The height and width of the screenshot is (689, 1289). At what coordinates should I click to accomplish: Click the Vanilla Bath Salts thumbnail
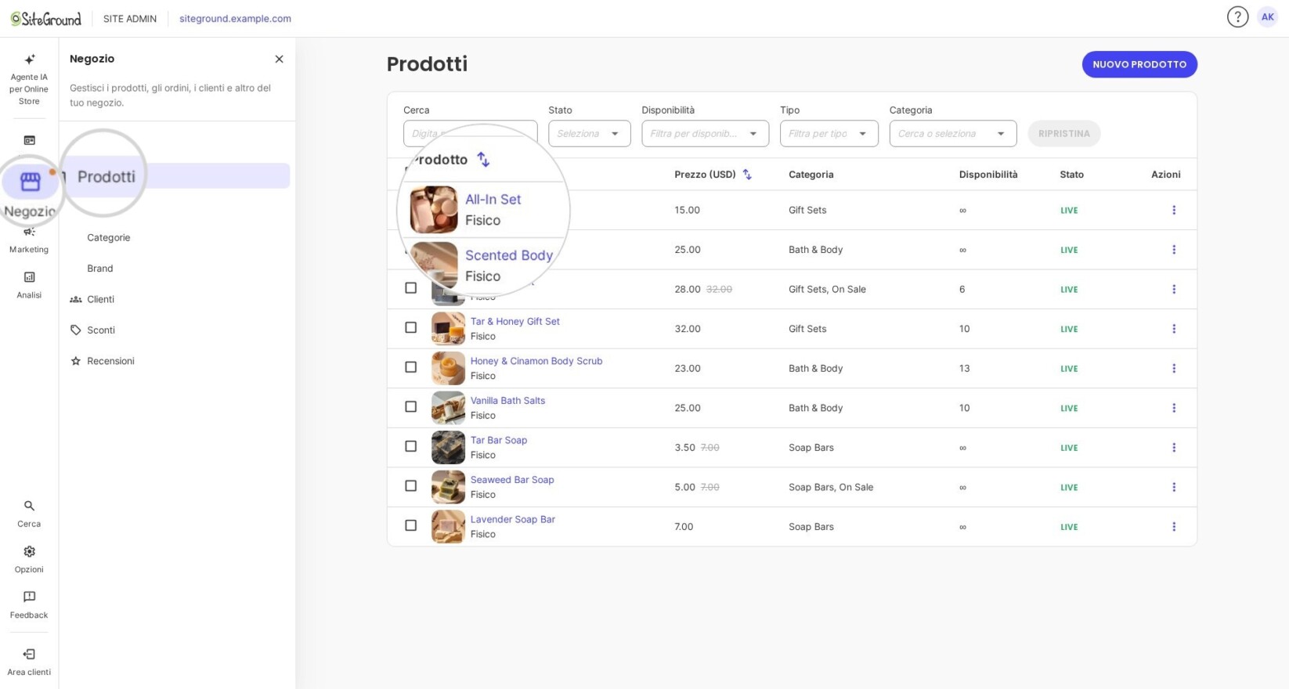click(x=448, y=408)
